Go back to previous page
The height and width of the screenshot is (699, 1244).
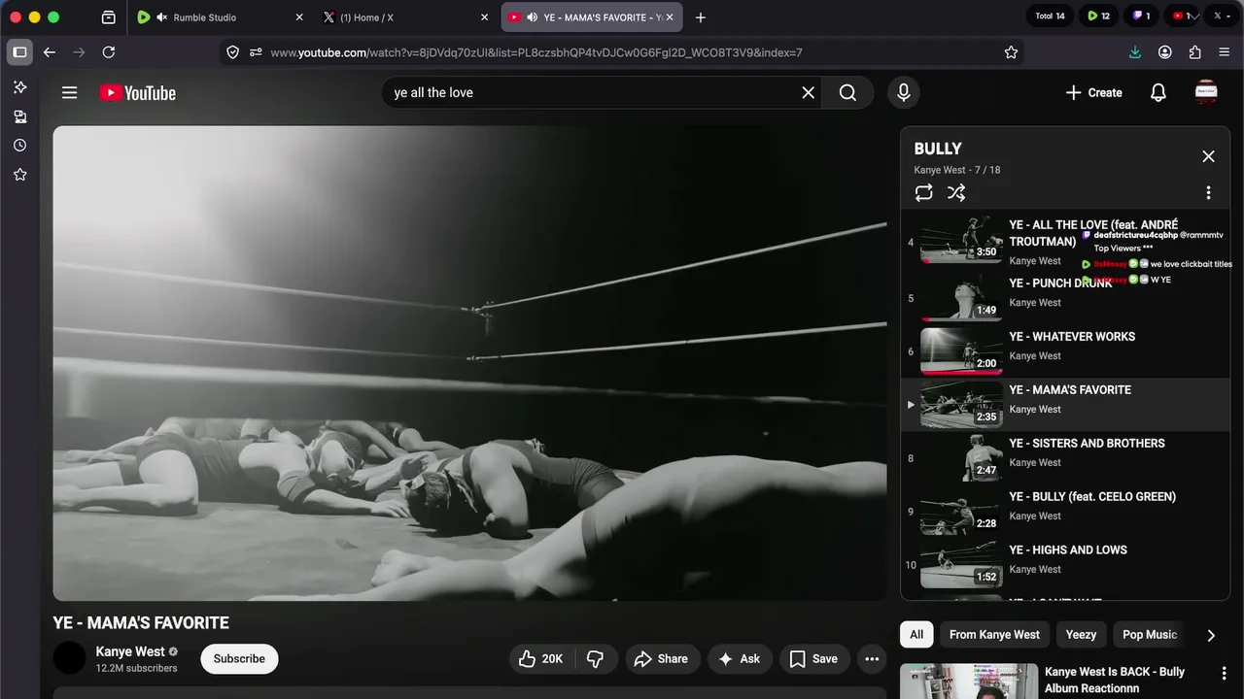50,52
